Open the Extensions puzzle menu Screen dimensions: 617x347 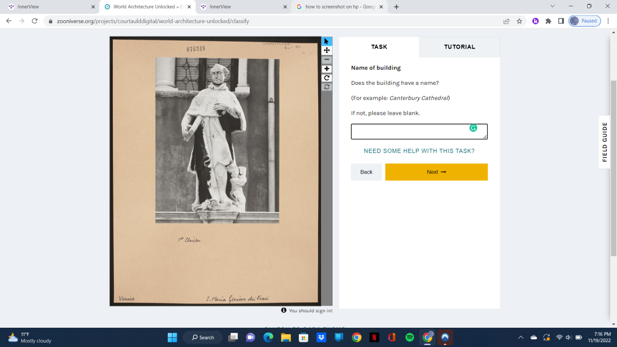point(548,21)
